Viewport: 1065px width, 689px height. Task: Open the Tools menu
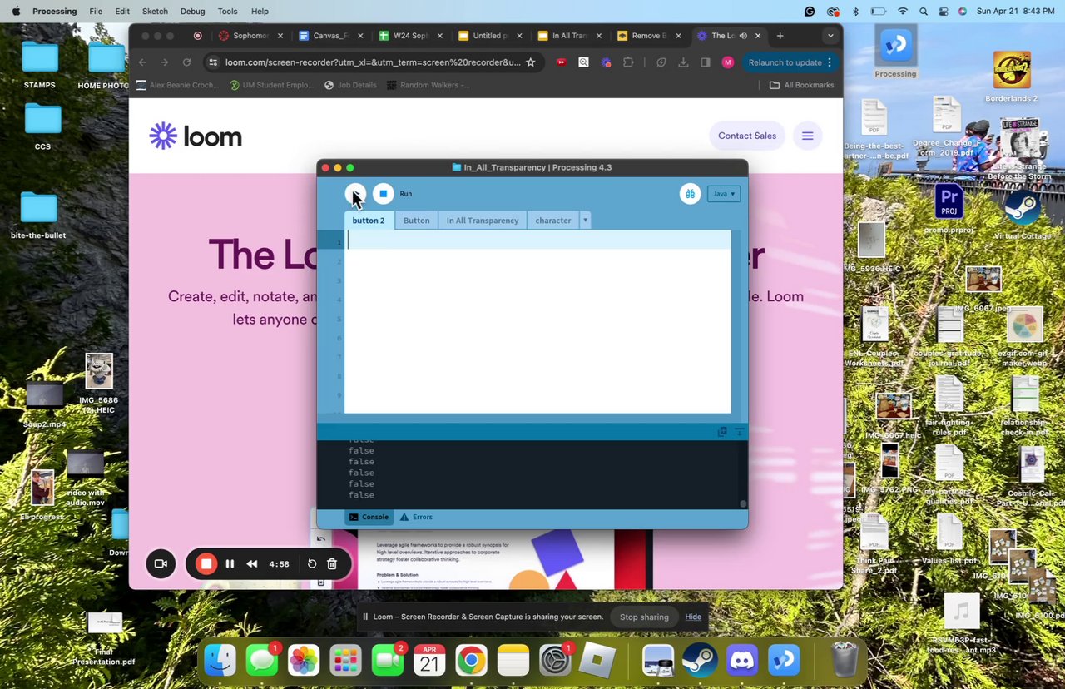point(227,12)
